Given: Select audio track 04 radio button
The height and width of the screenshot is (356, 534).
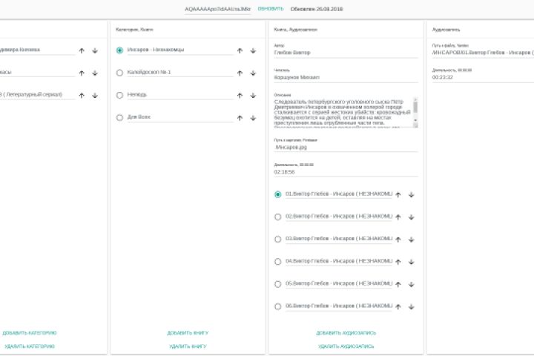Looking at the screenshot, I should 278,261.
